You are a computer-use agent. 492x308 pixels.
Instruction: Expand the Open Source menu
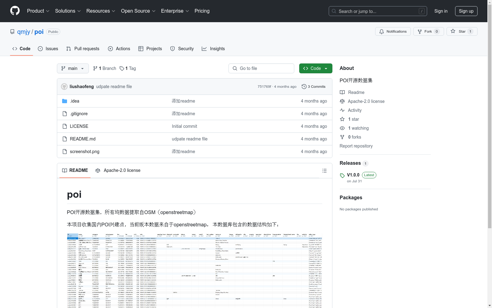[138, 11]
